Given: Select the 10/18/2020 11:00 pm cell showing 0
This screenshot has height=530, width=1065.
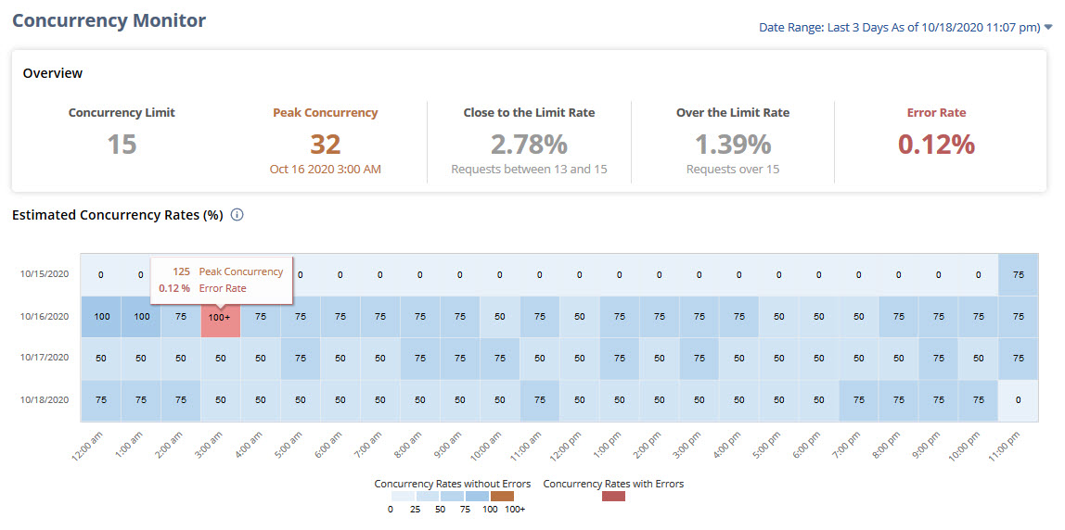Looking at the screenshot, I should (1018, 400).
